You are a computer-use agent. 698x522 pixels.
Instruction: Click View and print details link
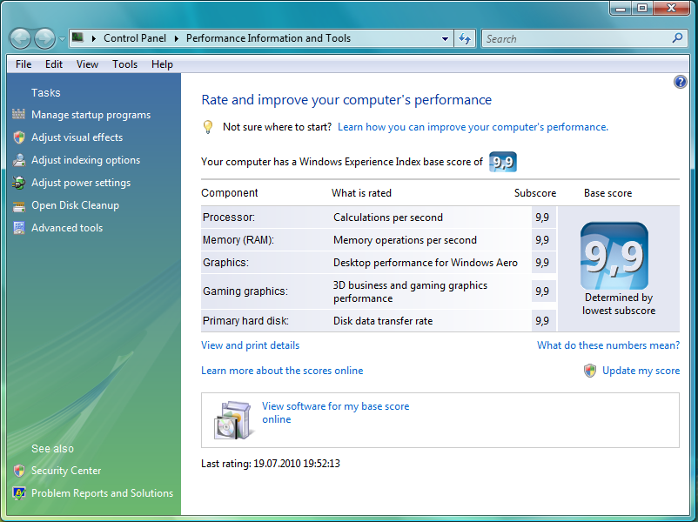[x=250, y=345]
